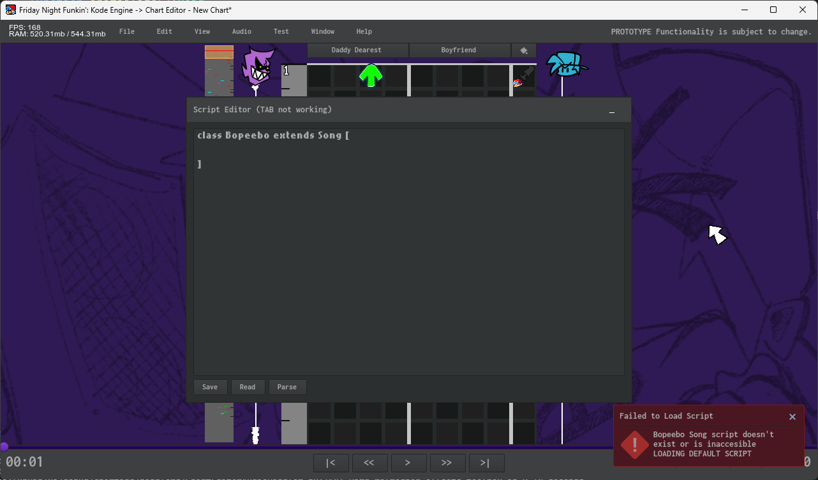Click the FPS counter text
Image resolution: width=818 pixels, height=480 pixels.
(x=25, y=27)
